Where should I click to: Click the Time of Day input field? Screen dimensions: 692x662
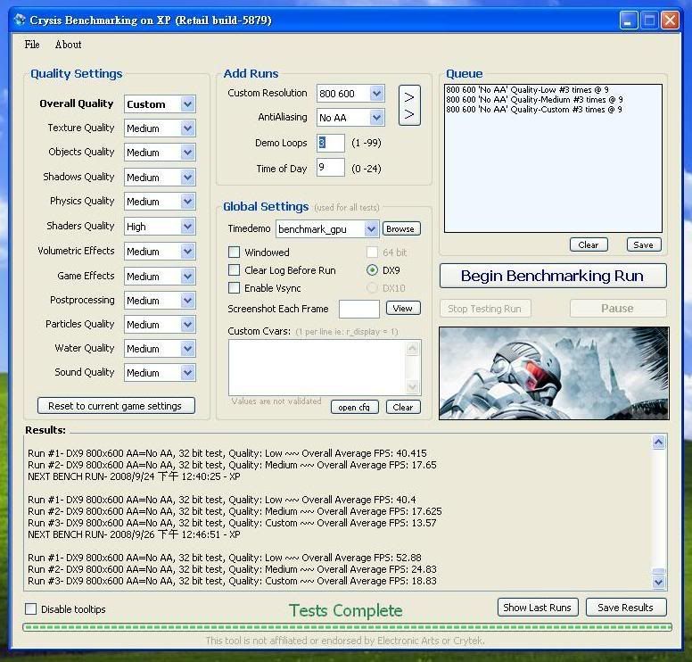[x=330, y=168]
